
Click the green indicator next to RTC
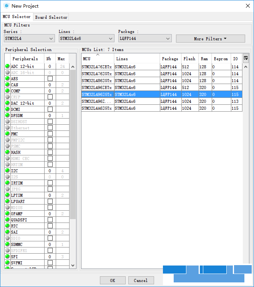[8, 226]
